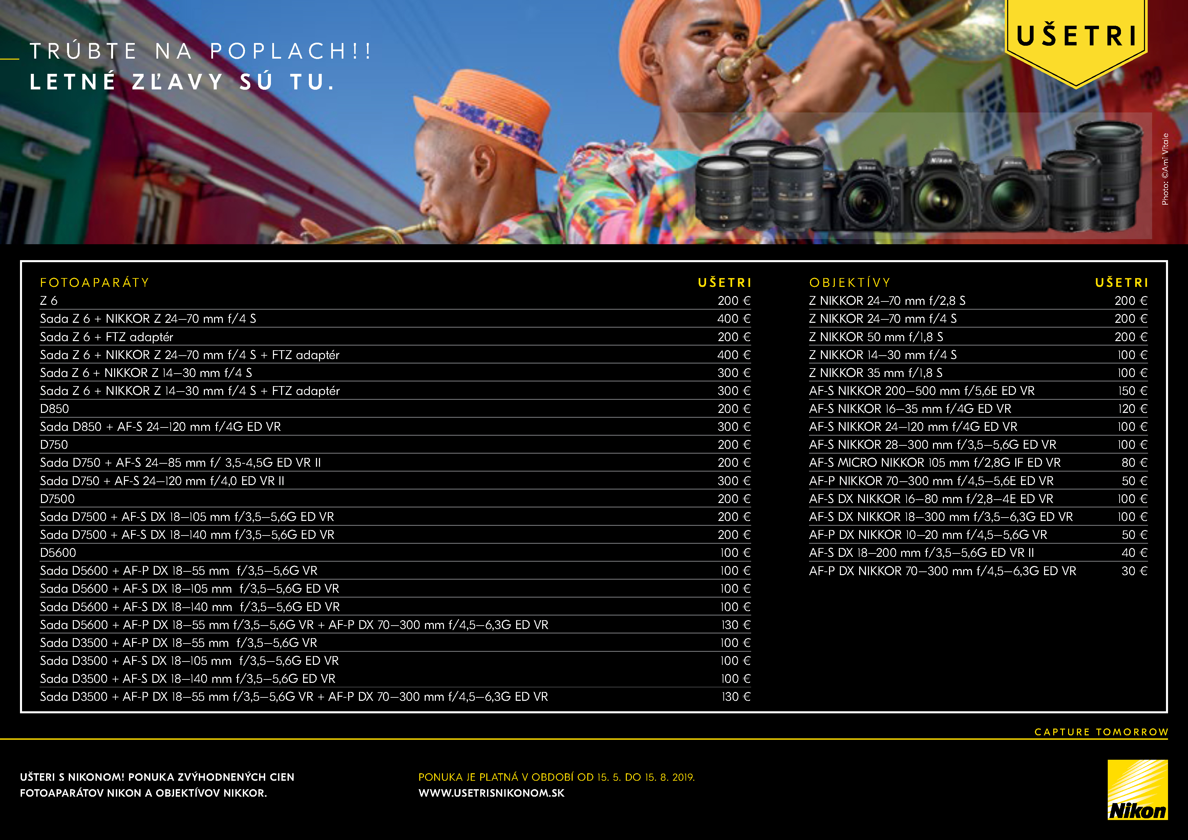
Task: Click 'Sada D3500 + AF-S DX 18–105 mm' row
Action: (395, 661)
